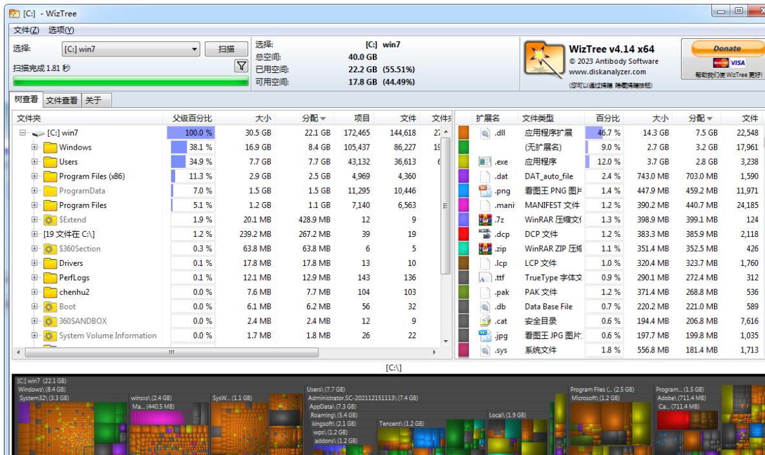Open the 文件(Z) menu

[x=26, y=30]
